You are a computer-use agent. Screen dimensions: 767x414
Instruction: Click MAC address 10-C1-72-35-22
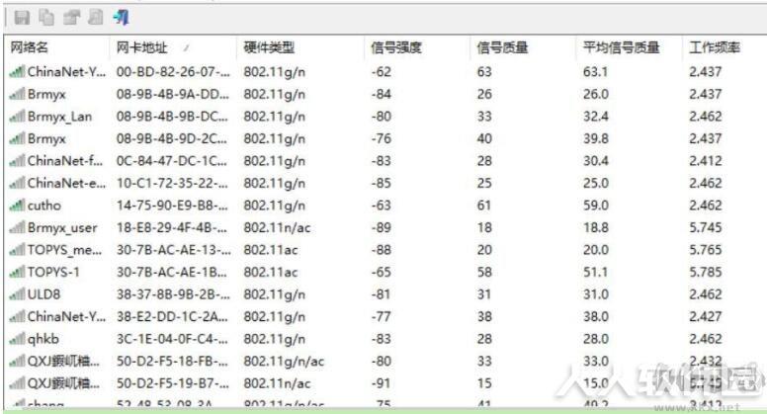(x=173, y=184)
